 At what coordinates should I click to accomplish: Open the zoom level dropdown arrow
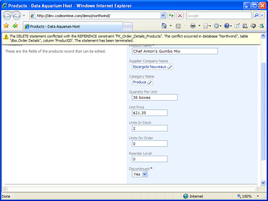pyautogui.click(x=258, y=196)
